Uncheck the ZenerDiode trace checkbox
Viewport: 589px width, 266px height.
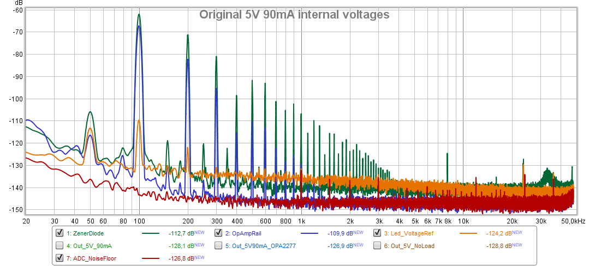60,233
